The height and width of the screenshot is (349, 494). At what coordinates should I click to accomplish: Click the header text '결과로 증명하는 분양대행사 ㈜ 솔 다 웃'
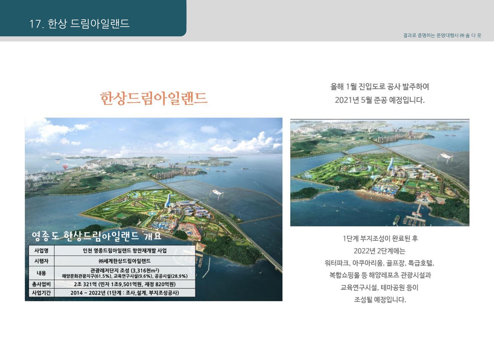point(442,35)
